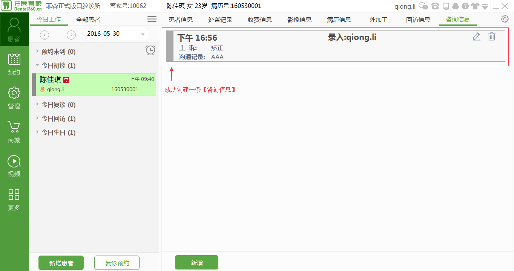Switch to 全部患者 tab
The height and width of the screenshot is (271, 514).
coord(88,20)
